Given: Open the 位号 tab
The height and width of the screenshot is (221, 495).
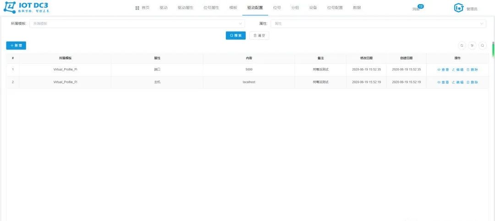Looking at the screenshot, I should point(277,8).
